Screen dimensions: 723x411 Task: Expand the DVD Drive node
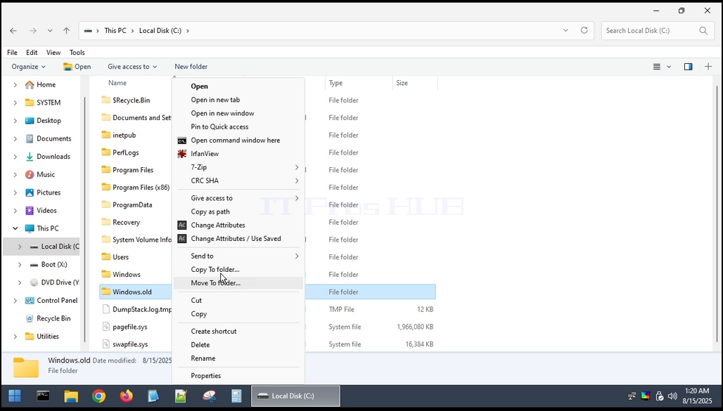point(20,282)
